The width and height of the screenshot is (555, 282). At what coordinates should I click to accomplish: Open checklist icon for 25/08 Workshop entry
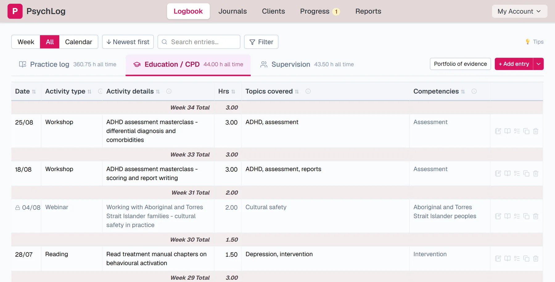tap(517, 131)
